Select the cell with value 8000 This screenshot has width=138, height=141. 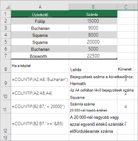tap(93, 35)
